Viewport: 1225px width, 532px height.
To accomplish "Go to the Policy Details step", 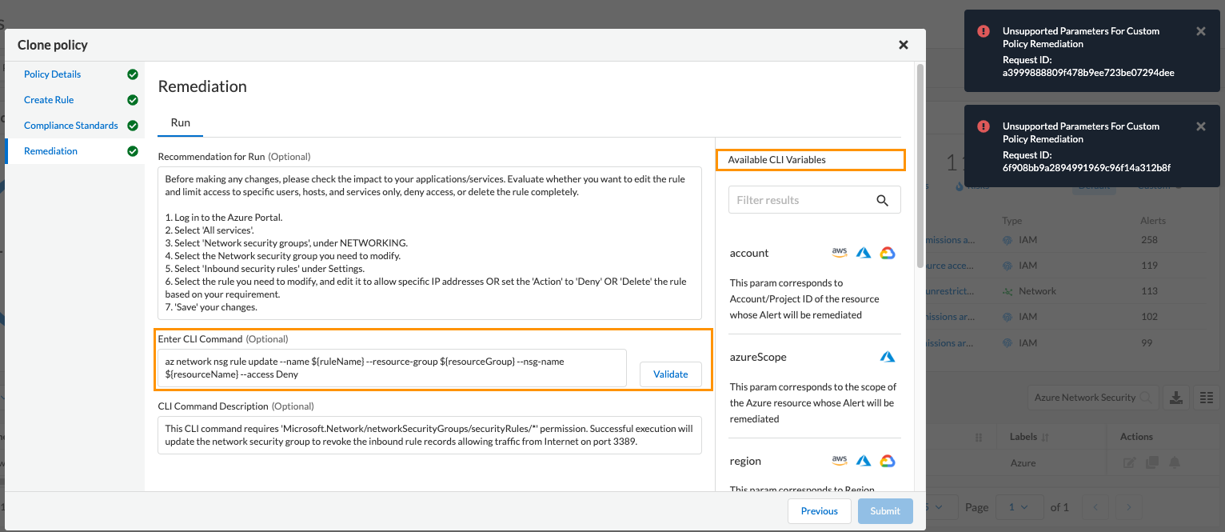I will [x=52, y=74].
